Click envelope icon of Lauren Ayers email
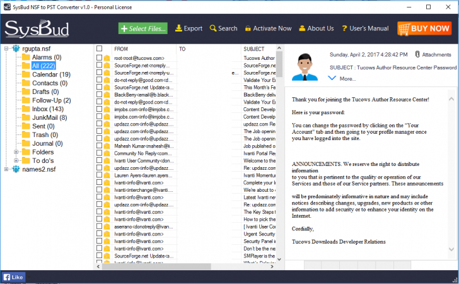 click(x=107, y=175)
